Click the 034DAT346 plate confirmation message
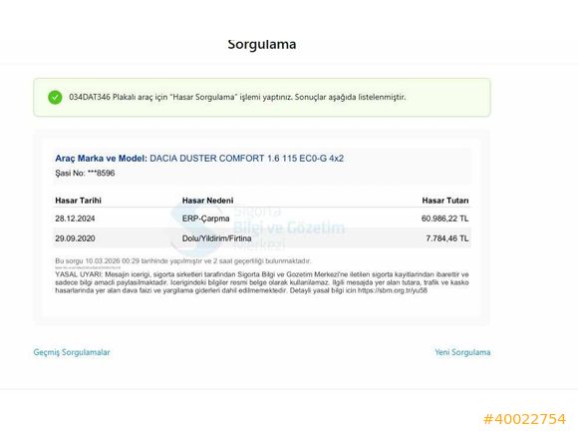Screen dimensions: 578x434 (x=237, y=97)
